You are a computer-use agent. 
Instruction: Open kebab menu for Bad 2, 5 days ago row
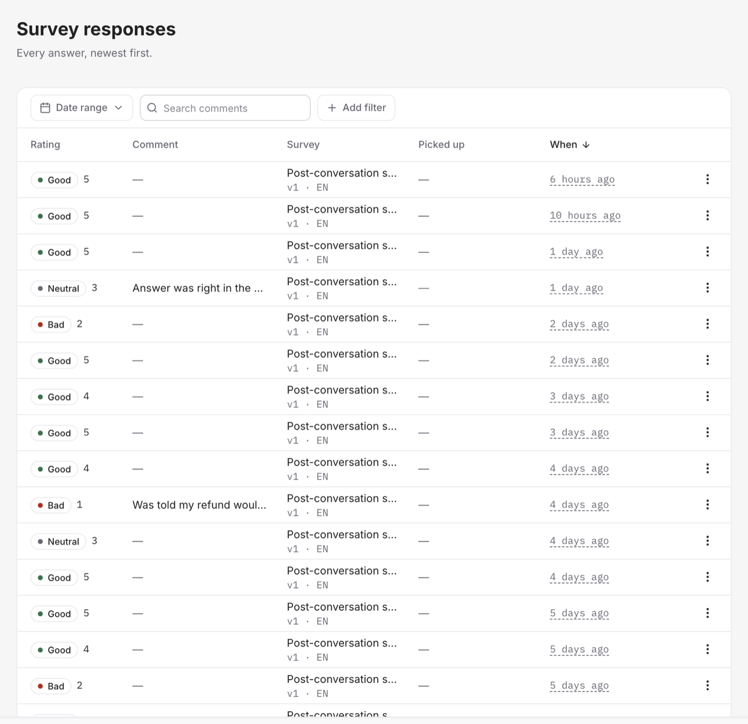point(707,686)
